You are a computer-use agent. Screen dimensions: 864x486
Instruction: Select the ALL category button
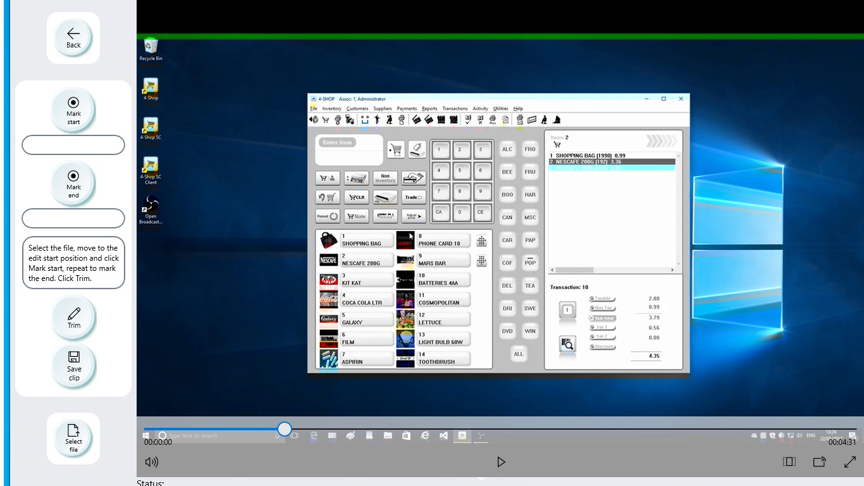[519, 354]
